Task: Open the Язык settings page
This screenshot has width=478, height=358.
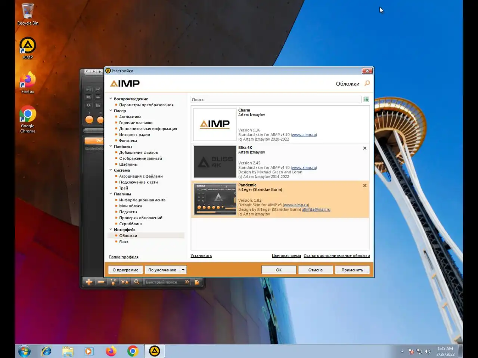Action: tap(124, 242)
